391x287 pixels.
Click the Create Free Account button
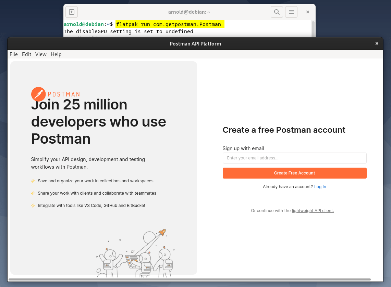[294, 173]
